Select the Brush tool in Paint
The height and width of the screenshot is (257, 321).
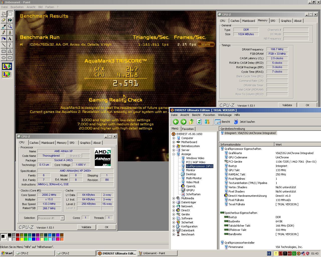pyautogui.click(x=10, y=33)
